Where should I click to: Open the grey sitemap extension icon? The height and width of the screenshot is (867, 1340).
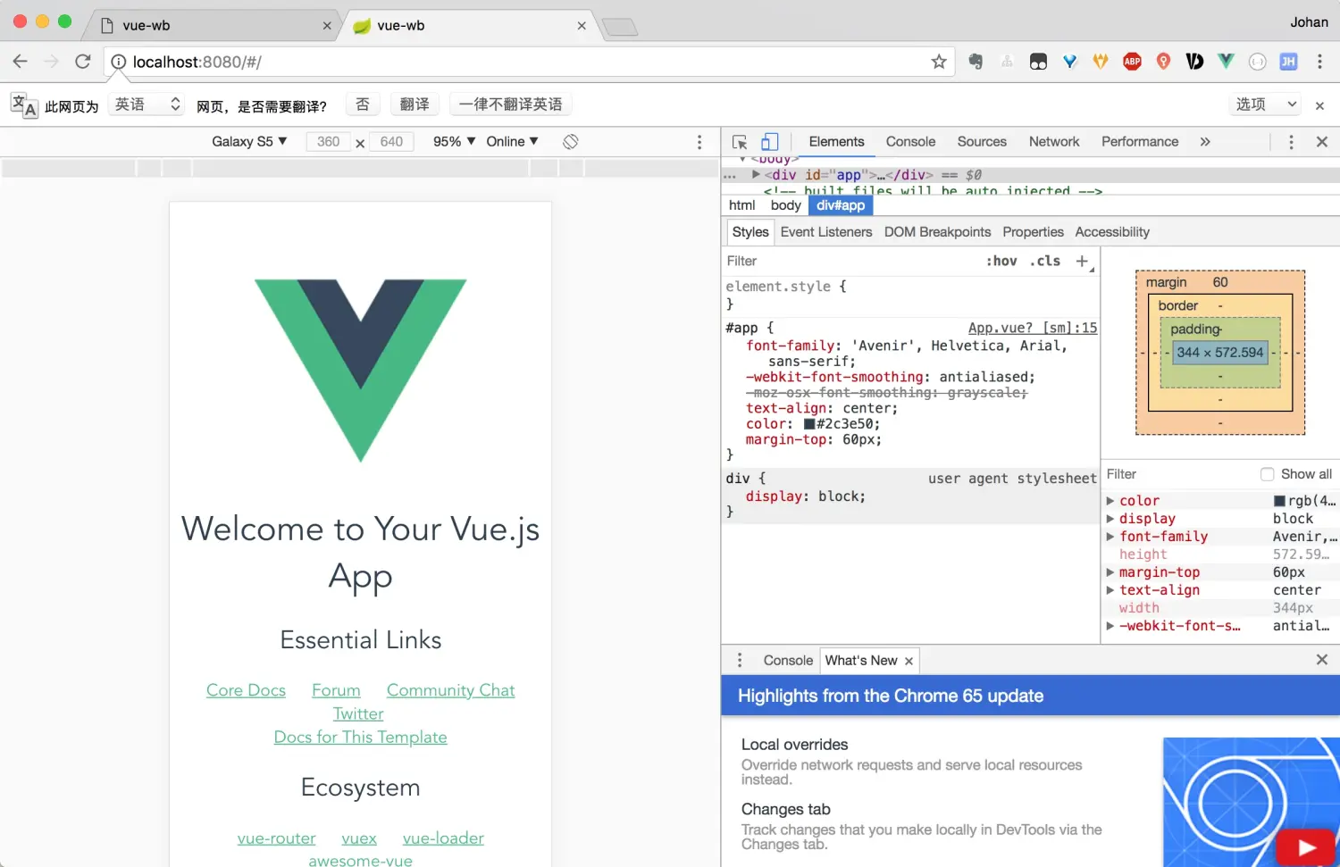(1007, 62)
